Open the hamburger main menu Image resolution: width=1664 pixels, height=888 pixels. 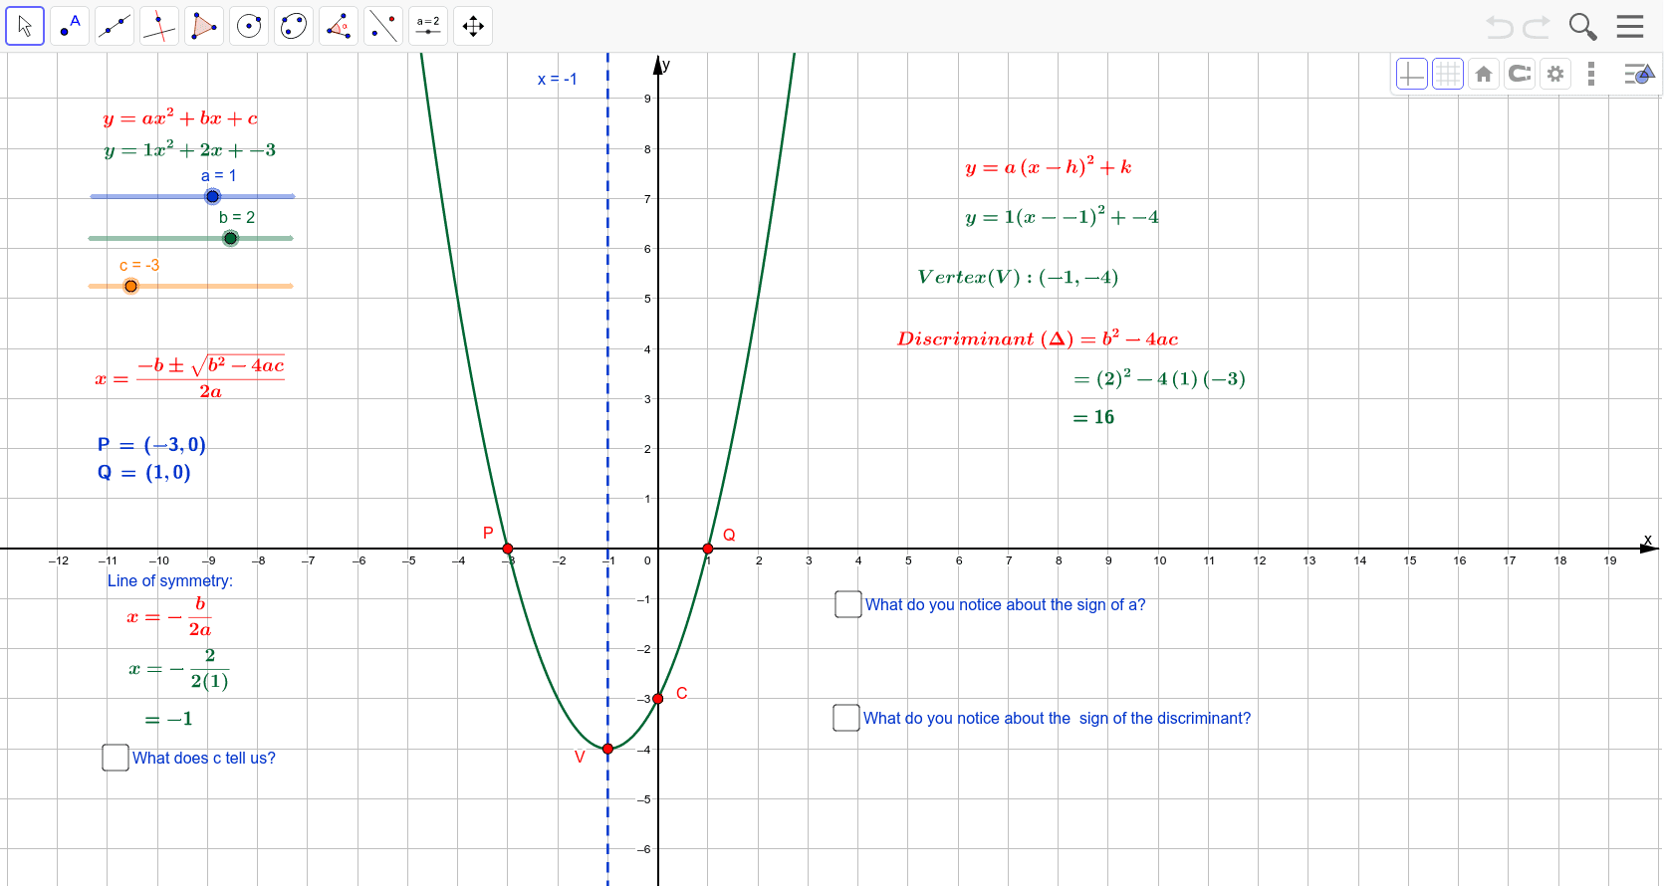(x=1630, y=26)
